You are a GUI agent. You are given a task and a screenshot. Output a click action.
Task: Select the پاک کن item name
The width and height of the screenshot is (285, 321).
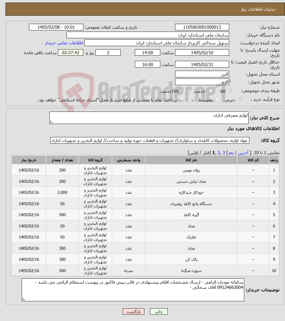click(191, 259)
